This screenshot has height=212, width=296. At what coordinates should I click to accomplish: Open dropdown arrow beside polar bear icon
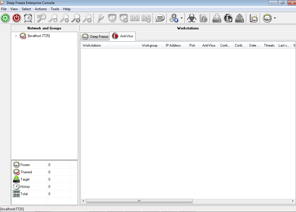coord(275,18)
